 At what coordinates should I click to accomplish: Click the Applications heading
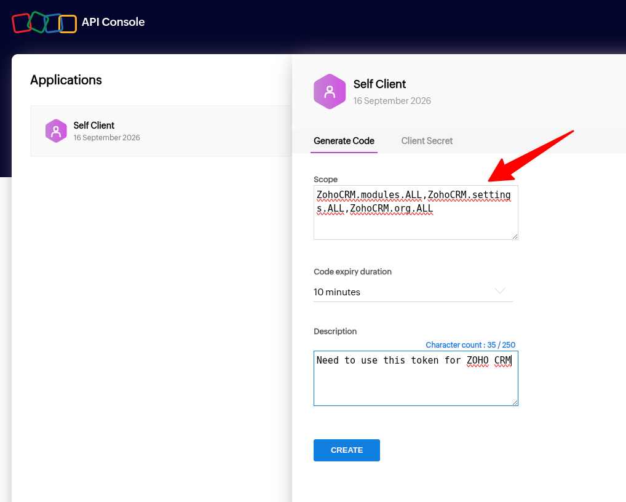[66, 80]
